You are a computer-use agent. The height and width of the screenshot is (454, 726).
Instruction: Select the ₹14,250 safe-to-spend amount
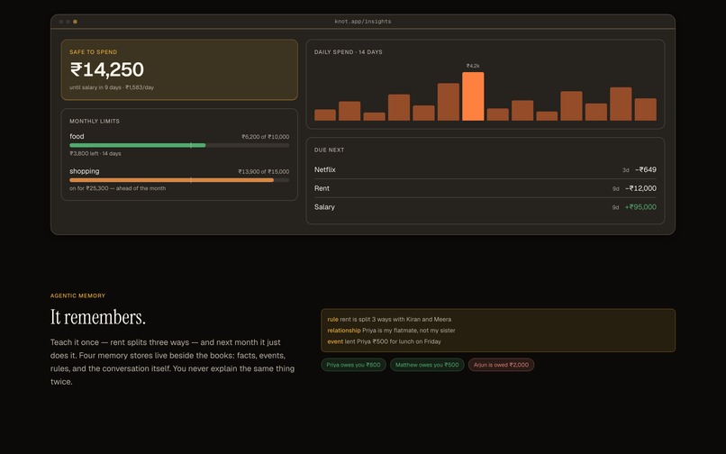tap(107, 69)
